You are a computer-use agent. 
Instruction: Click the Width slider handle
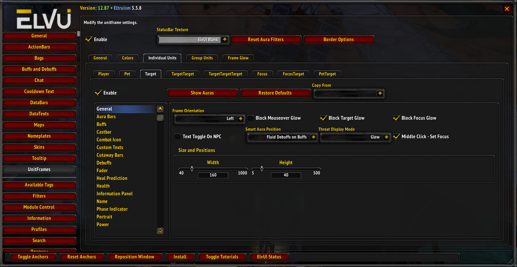click(192, 169)
